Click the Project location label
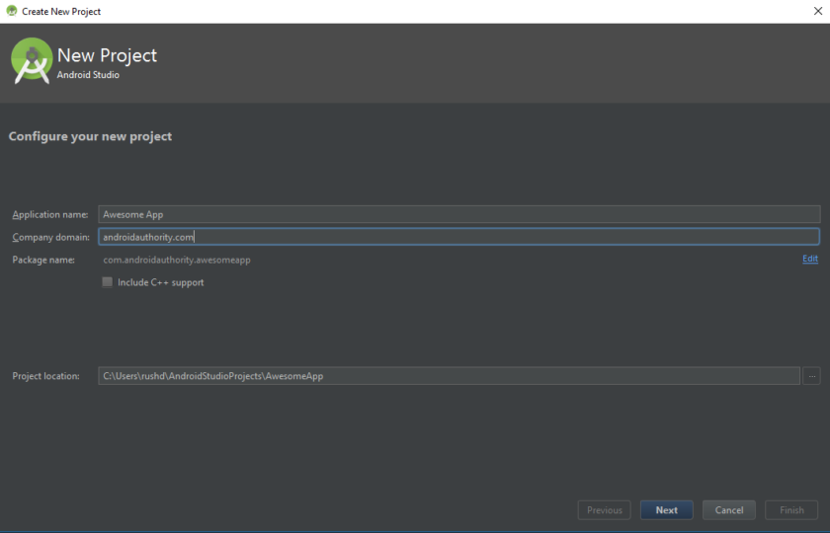The image size is (830, 533). pyautogui.click(x=45, y=376)
